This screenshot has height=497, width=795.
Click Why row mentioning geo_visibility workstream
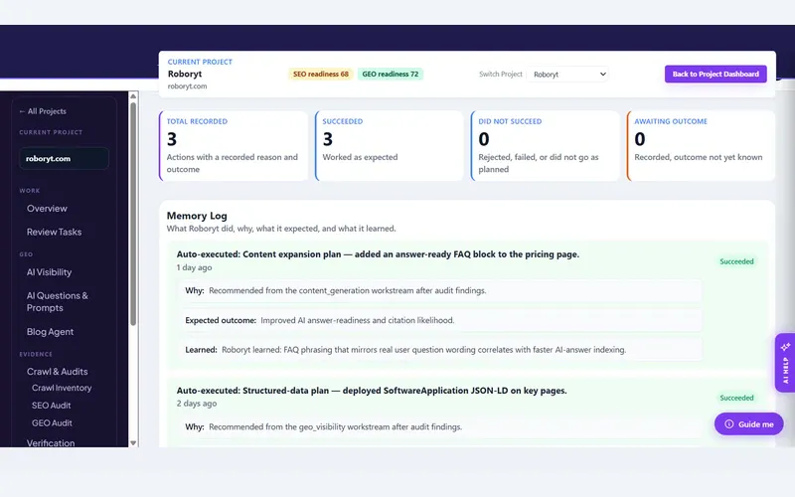point(439,427)
